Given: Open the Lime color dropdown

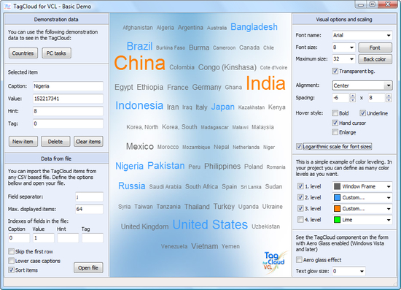Looking at the screenshot, I should click(389, 220).
